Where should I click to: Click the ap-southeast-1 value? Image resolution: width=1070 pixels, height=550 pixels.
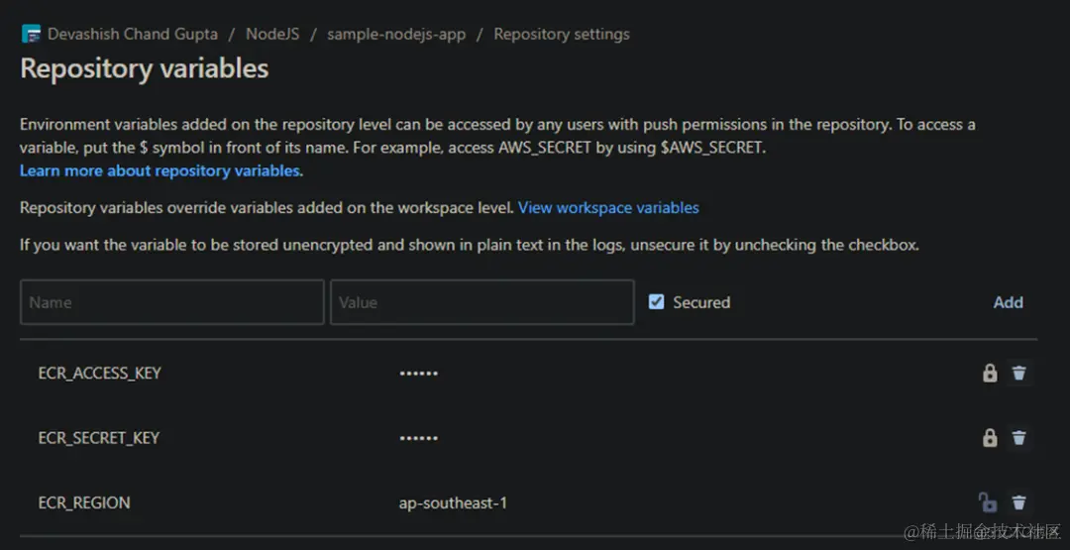click(453, 503)
